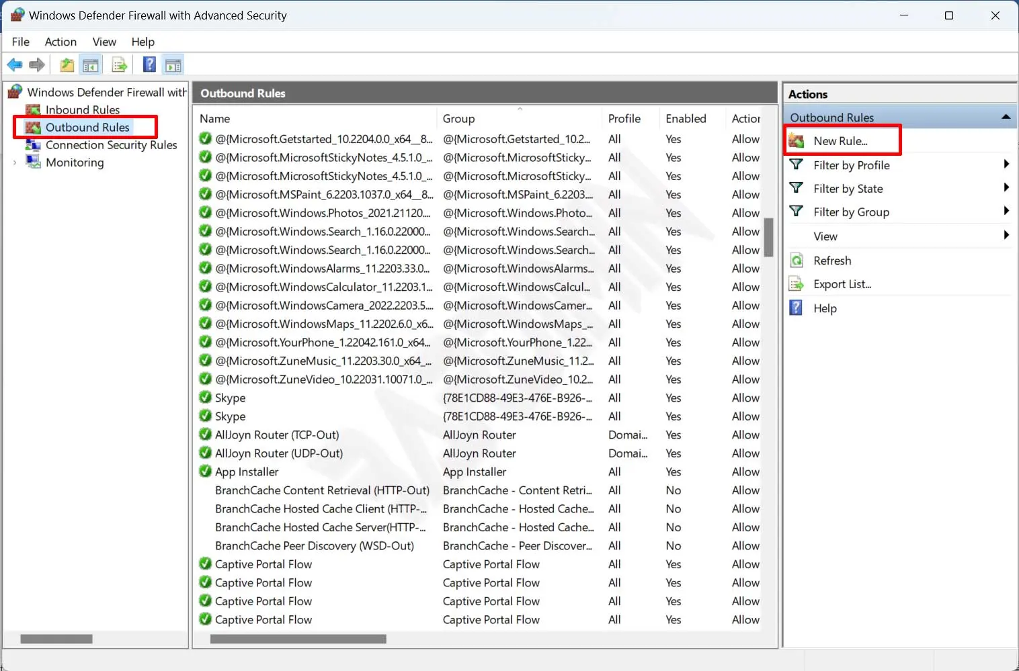Sort rules by the Enabled column header
This screenshot has width=1019, height=671.
[686, 118]
